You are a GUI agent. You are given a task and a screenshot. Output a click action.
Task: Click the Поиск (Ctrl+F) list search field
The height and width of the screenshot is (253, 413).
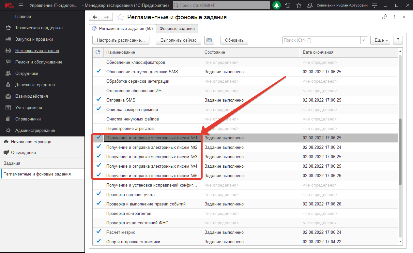(x=321, y=40)
